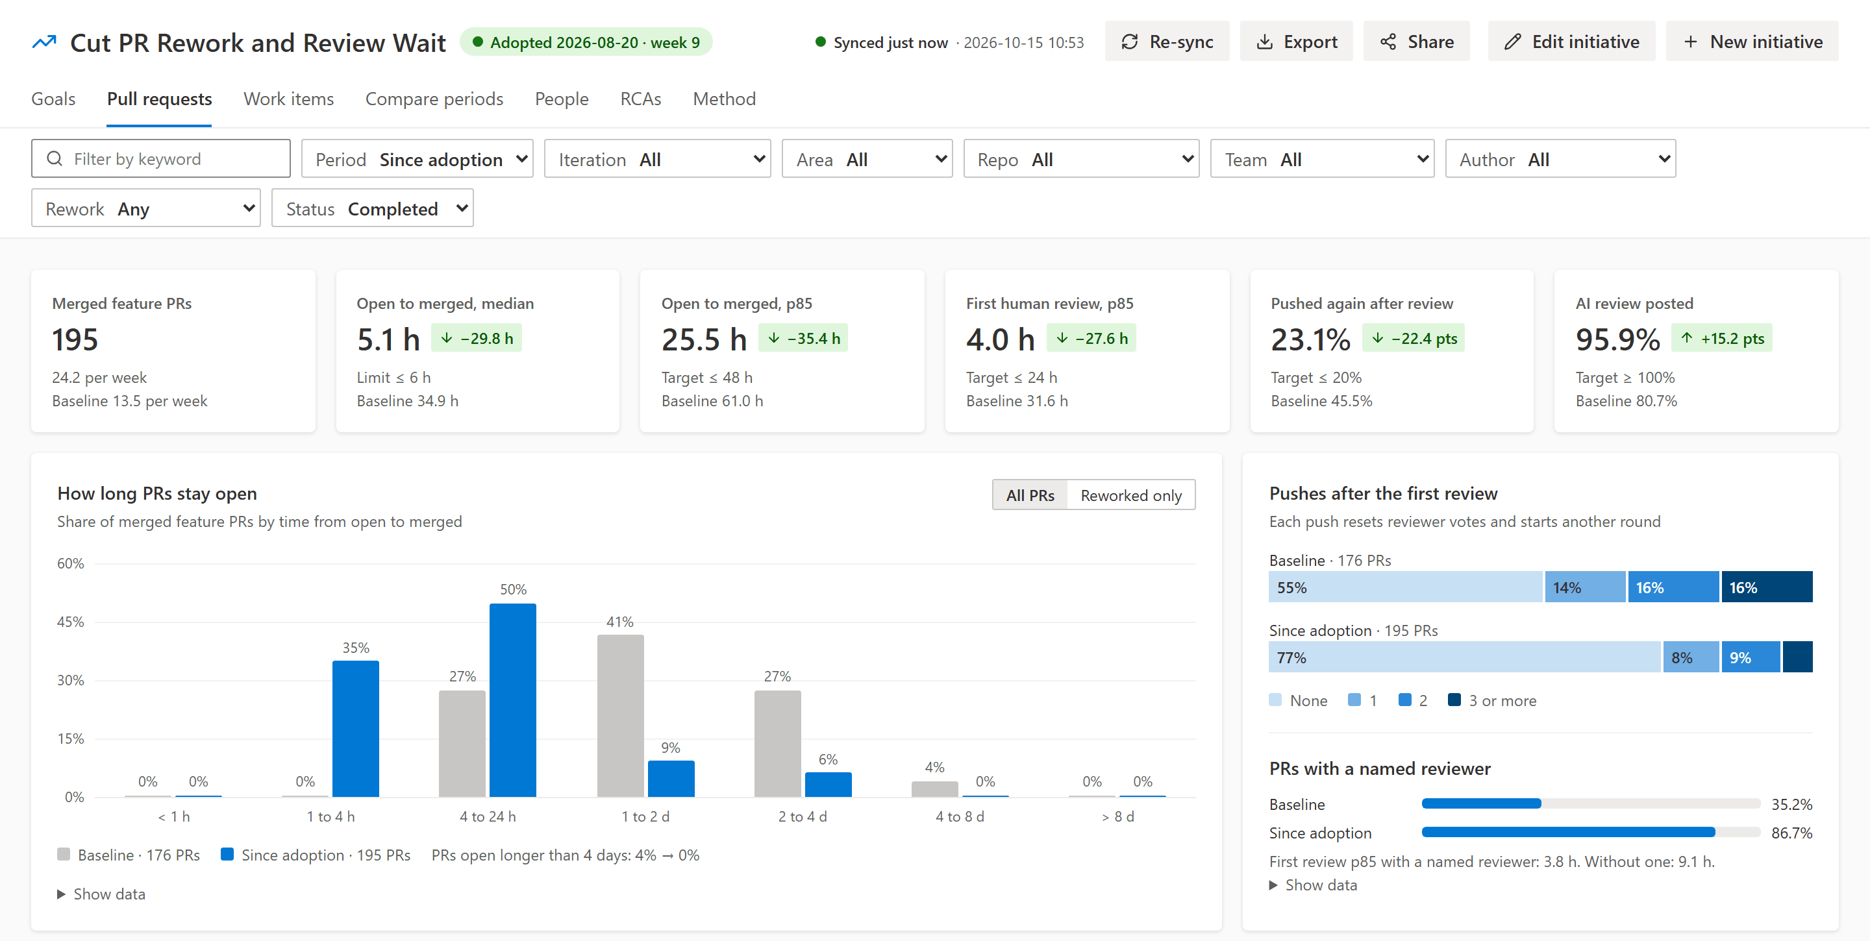Open the Author filter dropdown

tap(1560, 158)
